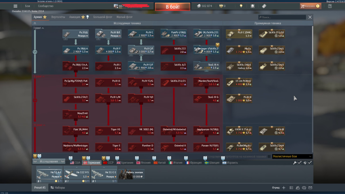Select the He 51 C-1 crew slot
This screenshot has height=194, width=345.
pyautogui.click(x=104, y=174)
